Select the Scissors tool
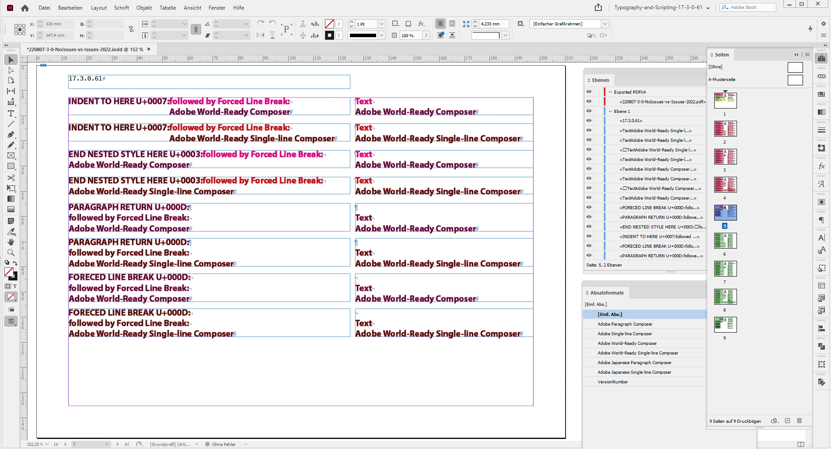This screenshot has height=449, width=831. [x=11, y=178]
